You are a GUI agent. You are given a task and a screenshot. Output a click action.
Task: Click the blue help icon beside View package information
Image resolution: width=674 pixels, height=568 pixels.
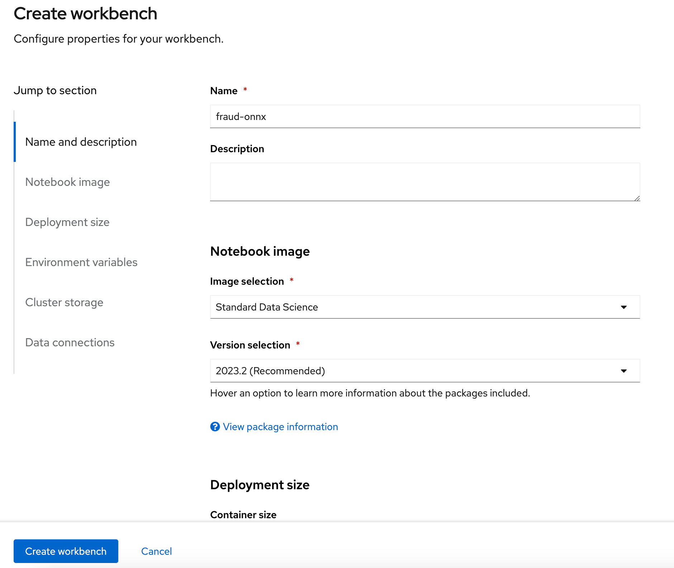pyautogui.click(x=215, y=427)
